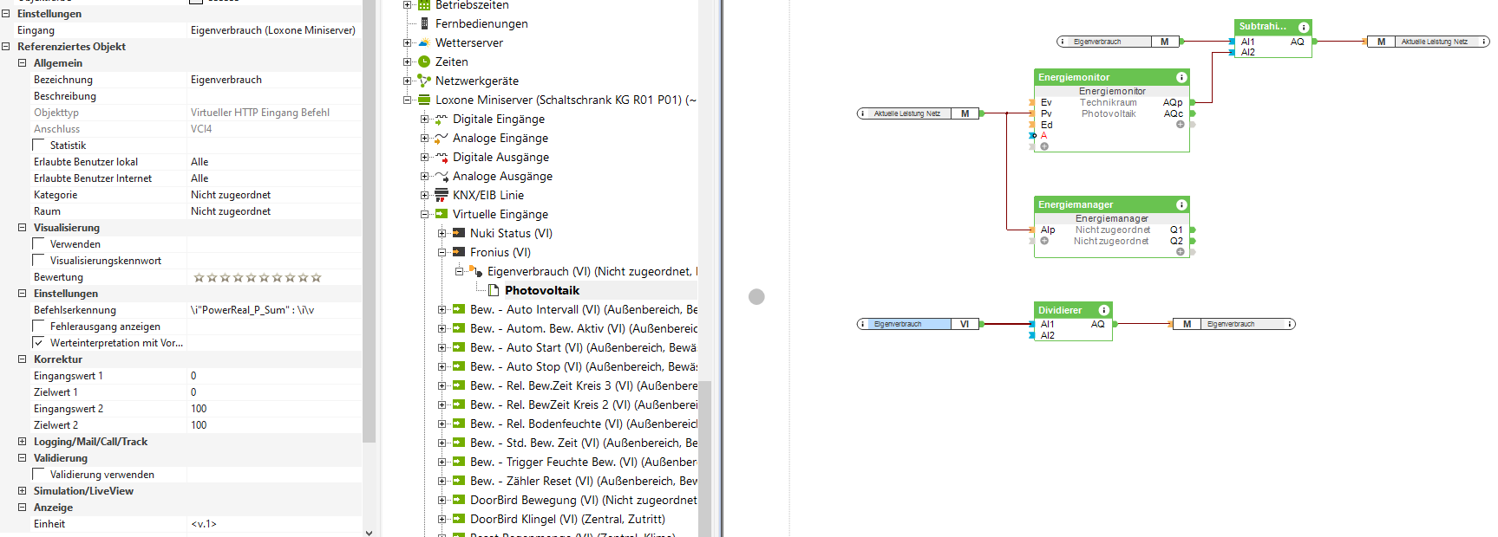1498x537 pixels.
Task: Select Bew. - Zähler Reset (VI) item
Action: coord(584,481)
